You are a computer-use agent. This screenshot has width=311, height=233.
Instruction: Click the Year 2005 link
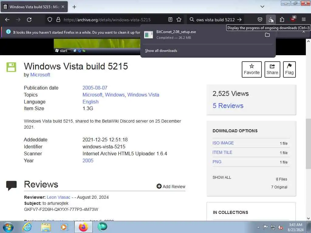[x=88, y=160]
